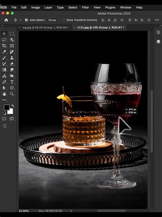Open the Help menu
The image size is (162, 217).
pos(139,8)
